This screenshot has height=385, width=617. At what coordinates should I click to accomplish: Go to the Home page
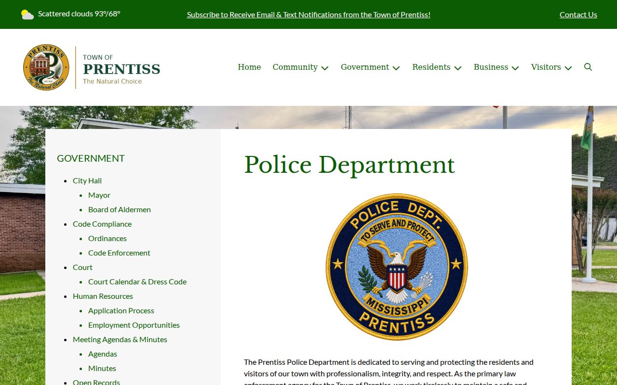click(x=249, y=67)
